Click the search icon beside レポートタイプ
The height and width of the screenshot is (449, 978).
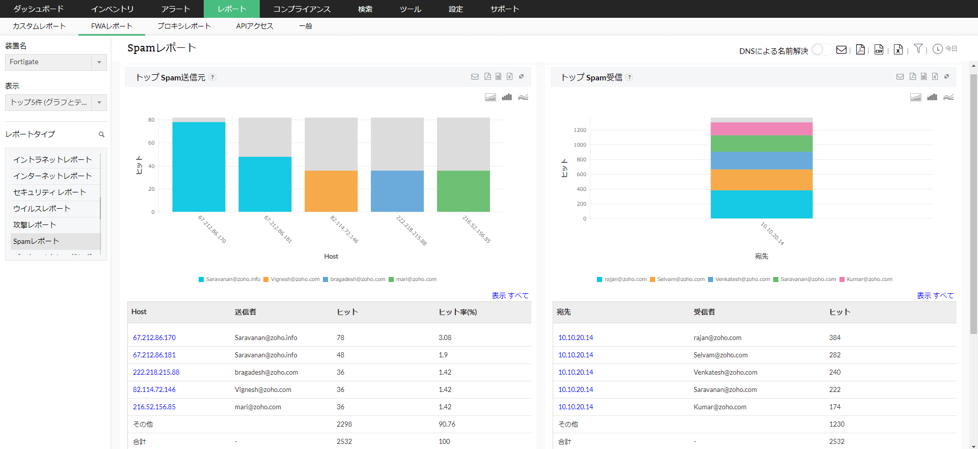tap(101, 134)
